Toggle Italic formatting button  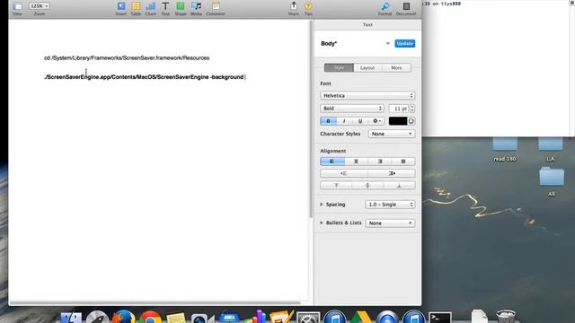click(344, 121)
